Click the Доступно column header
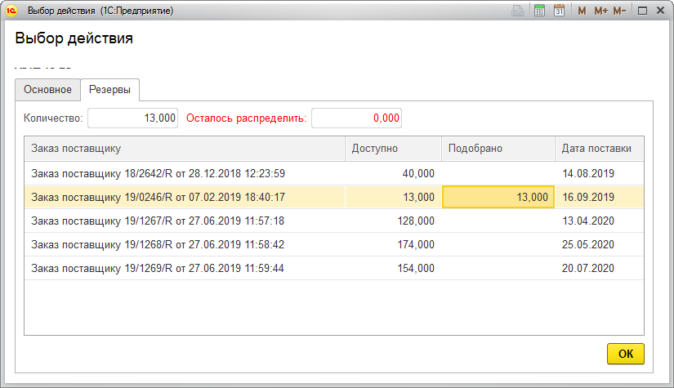The height and width of the screenshot is (388, 674). [x=393, y=149]
